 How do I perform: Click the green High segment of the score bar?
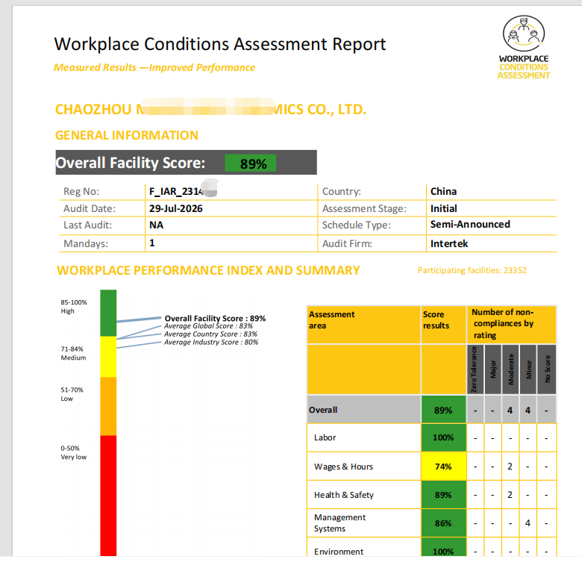(108, 313)
